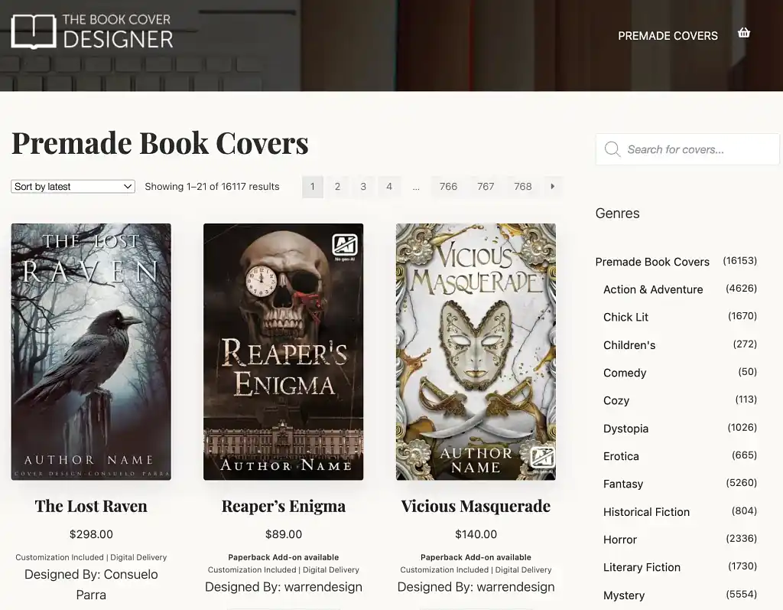Open the shopping basket icon
The height and width of the screenshot is (610, 783).
click(x=743, y=33)
